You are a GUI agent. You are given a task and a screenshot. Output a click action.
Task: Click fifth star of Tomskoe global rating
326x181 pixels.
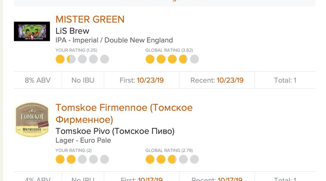pyautogui.click(x=194, y=159)
